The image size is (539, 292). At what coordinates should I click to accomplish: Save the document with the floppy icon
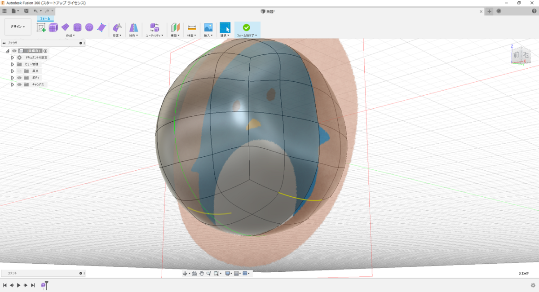coord(27,11)
